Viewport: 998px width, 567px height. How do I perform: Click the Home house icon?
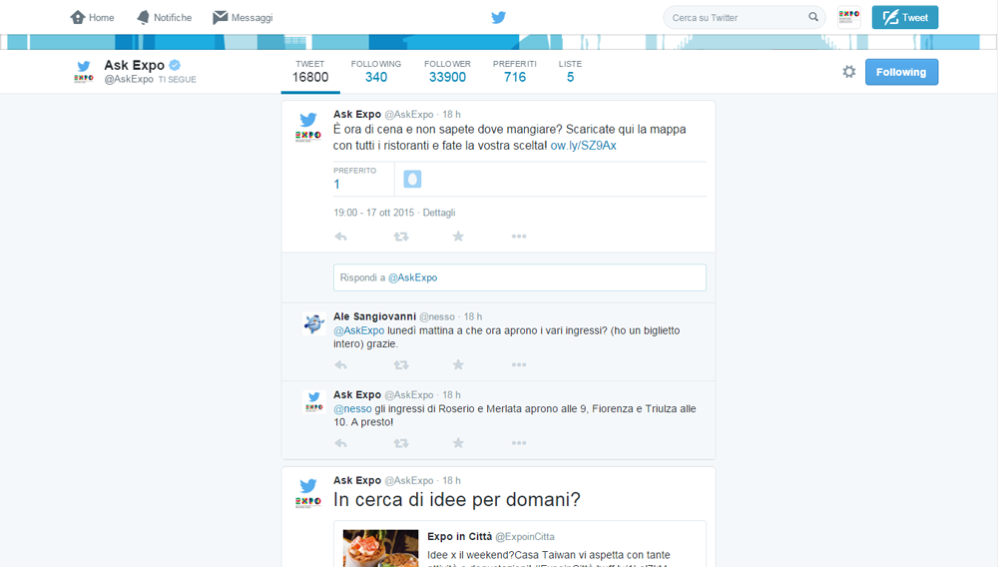pyautogui.click(x=78, y=17)
